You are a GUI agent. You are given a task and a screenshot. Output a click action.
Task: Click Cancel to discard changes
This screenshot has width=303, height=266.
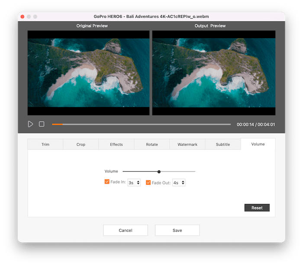click(126, 230)
